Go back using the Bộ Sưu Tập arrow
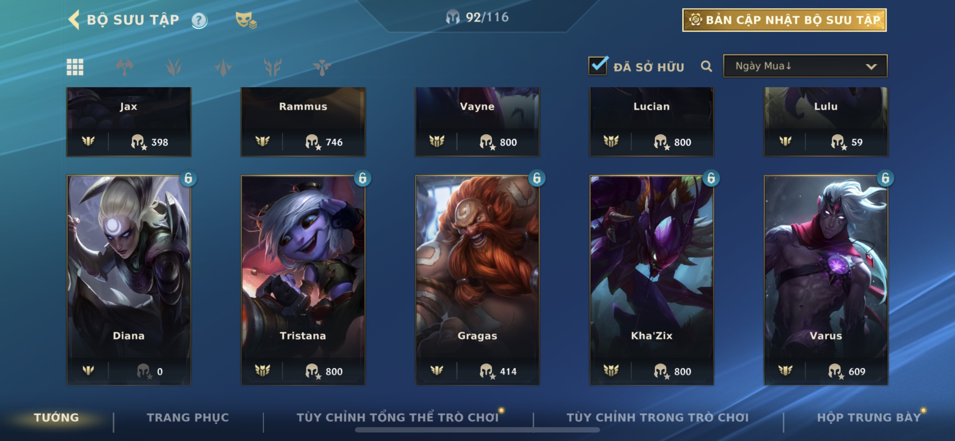955x441 pixels. pos(74,20)
